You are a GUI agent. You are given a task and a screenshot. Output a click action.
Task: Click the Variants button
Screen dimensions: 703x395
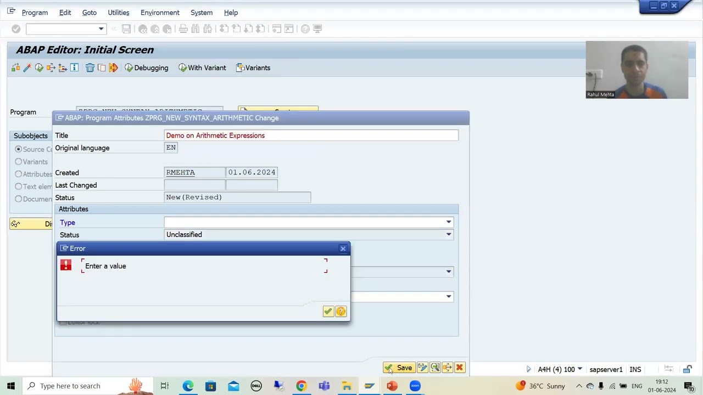253,68
